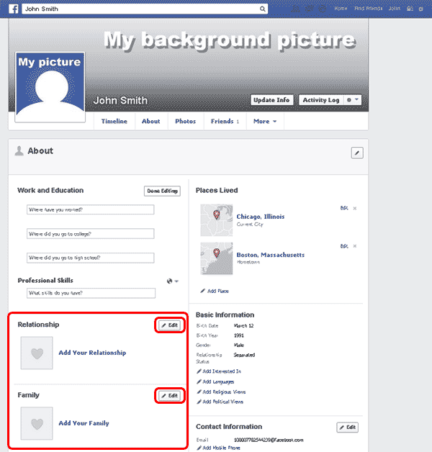Expand the More tab dropdown
The height and width of the screenshot is (452, 432).
(x=265, y=122)
